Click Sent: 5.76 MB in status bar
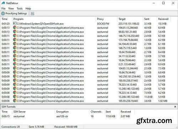The height and width of the screenshot is (129, 178). tap(36, 127)
